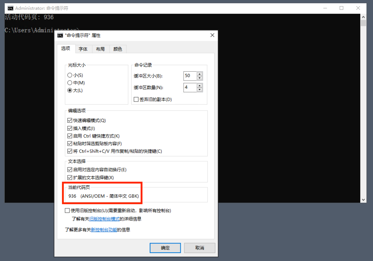
Task: Enable 使用旧版控制台 checkbox
Action: point(67,210)
